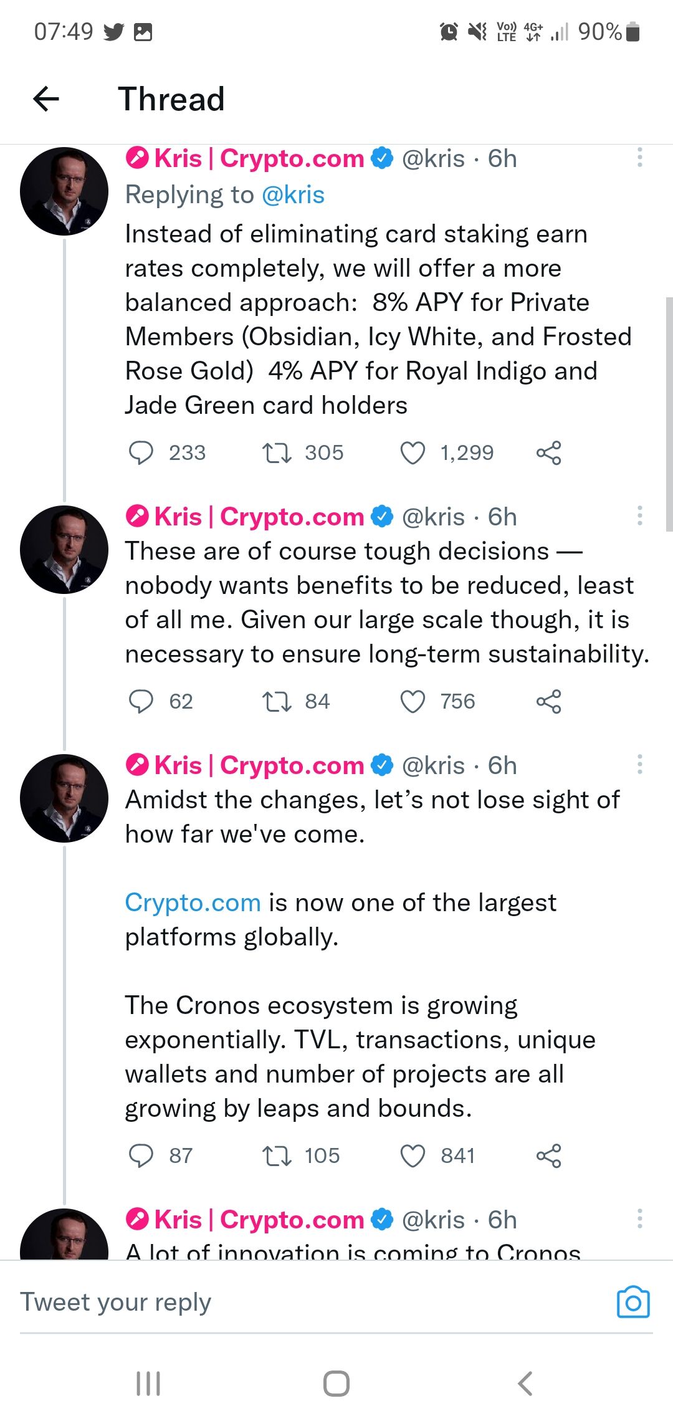
Task: Like the tweet with 1,299 likes
Action: [413, 453]
